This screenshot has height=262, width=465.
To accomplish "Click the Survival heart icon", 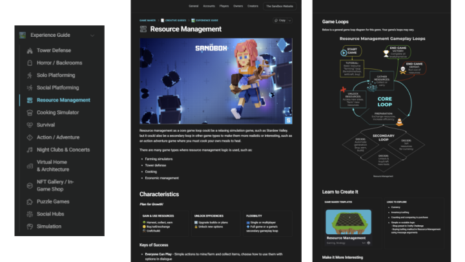I will point(30,125).
